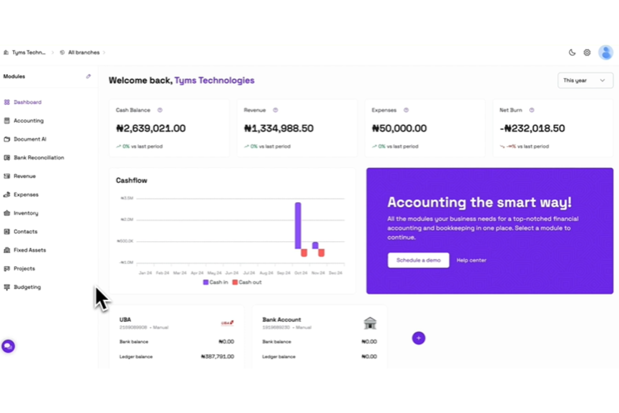Open the Revenue module in sidebar
619x413 pixels.
tap(25, 176)
